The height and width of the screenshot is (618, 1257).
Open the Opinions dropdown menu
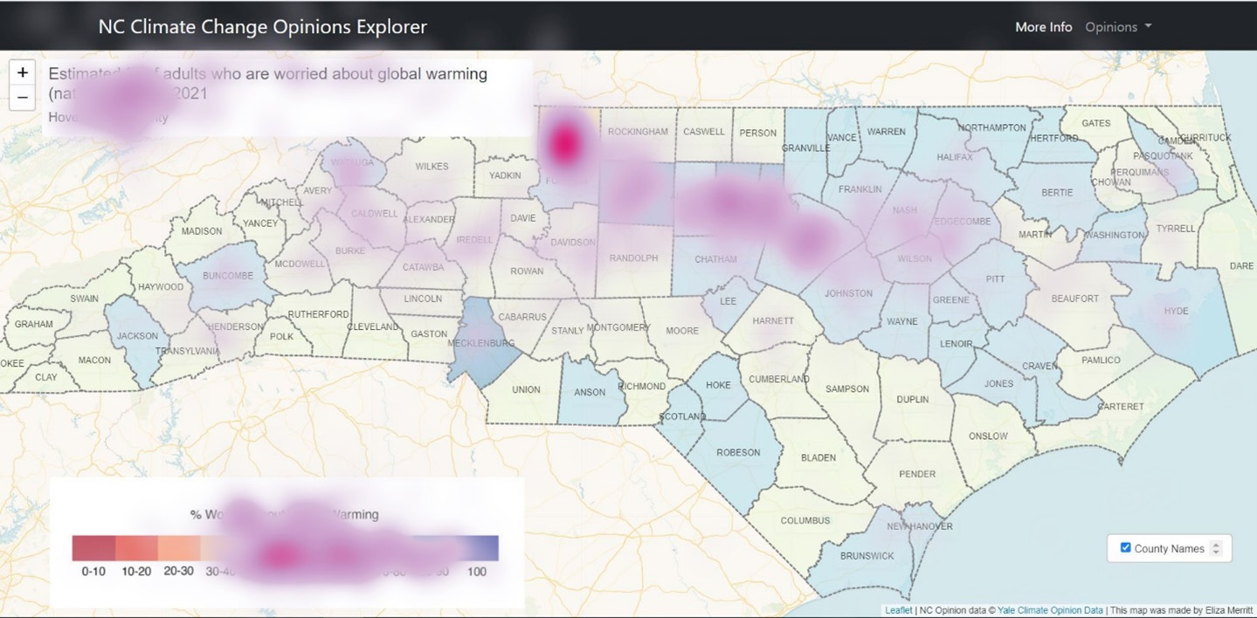pyautogui.click(x=1118, y=27)
